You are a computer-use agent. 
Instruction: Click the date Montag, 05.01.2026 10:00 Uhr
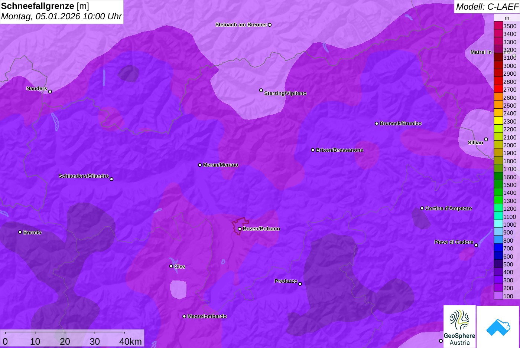(62, 16)
